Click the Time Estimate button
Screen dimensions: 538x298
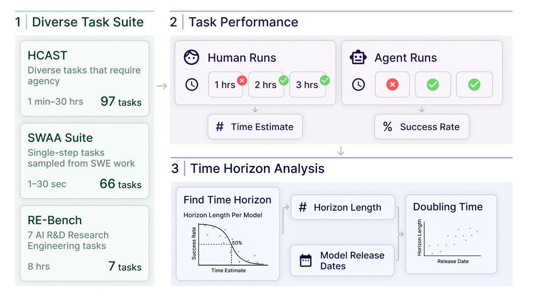255,127
